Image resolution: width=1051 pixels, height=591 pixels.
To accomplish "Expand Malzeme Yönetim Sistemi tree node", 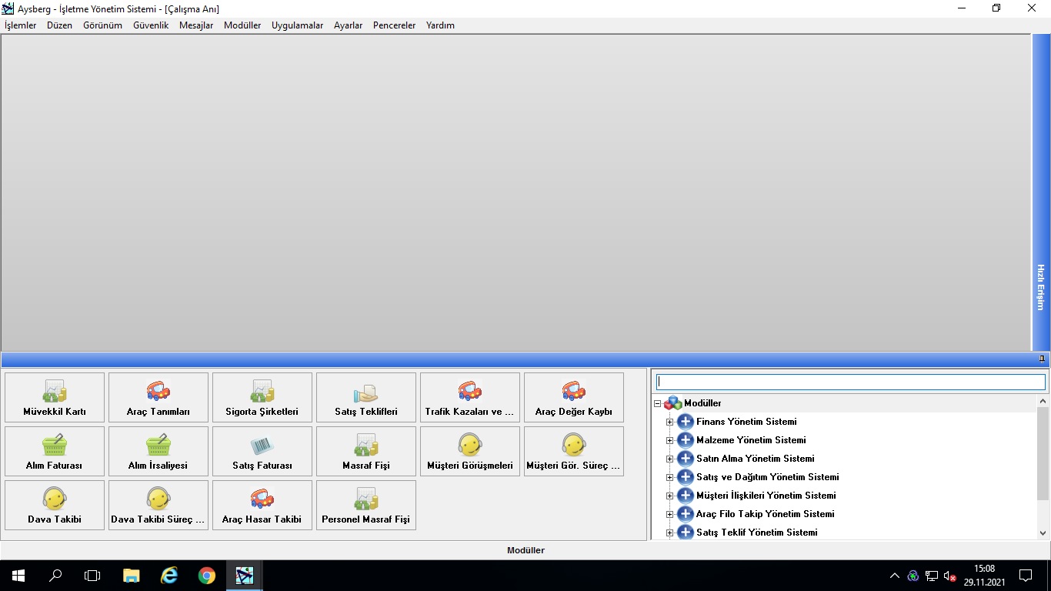I will pos(669,440).
